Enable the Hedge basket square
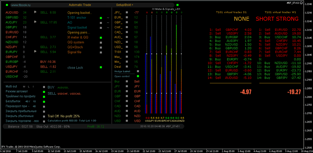Screen dimensions: 313x153 pos(138,71)
